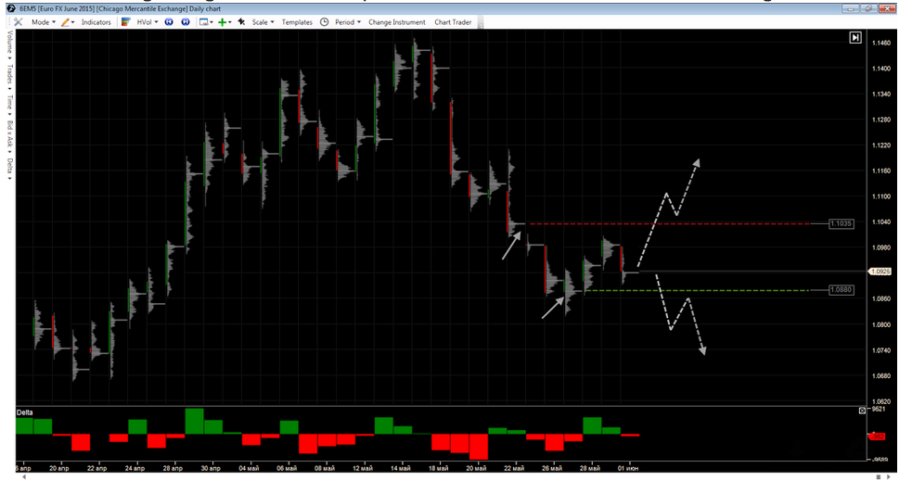Expand the Volume sidebar dropdown

click(x=9, y=44)
